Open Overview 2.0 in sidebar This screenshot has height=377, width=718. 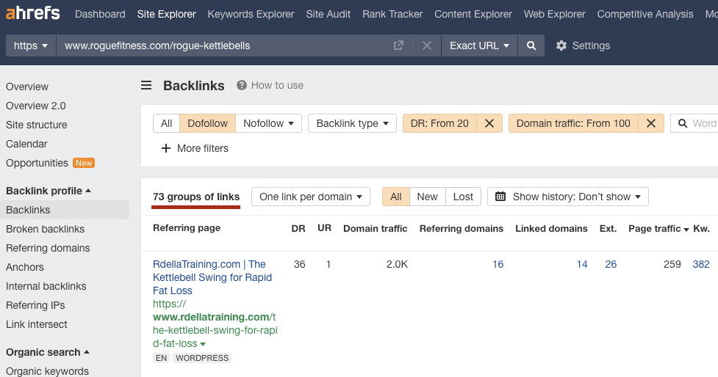pyautogui.click(x=36, y=106)
